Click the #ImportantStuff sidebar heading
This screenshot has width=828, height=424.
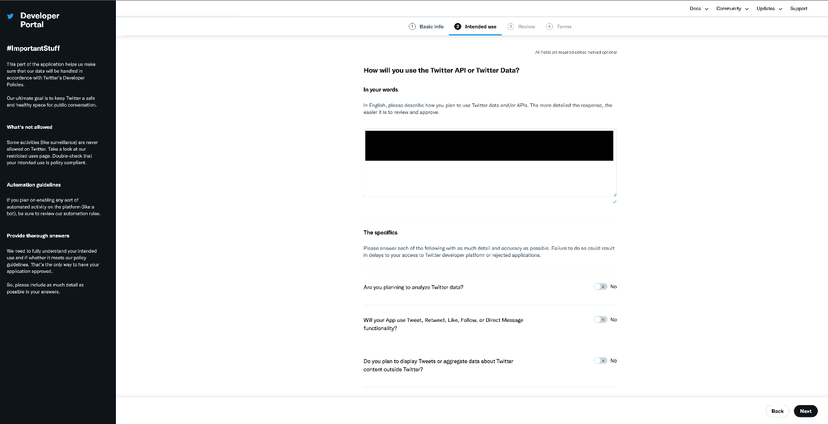pos(33,48)
